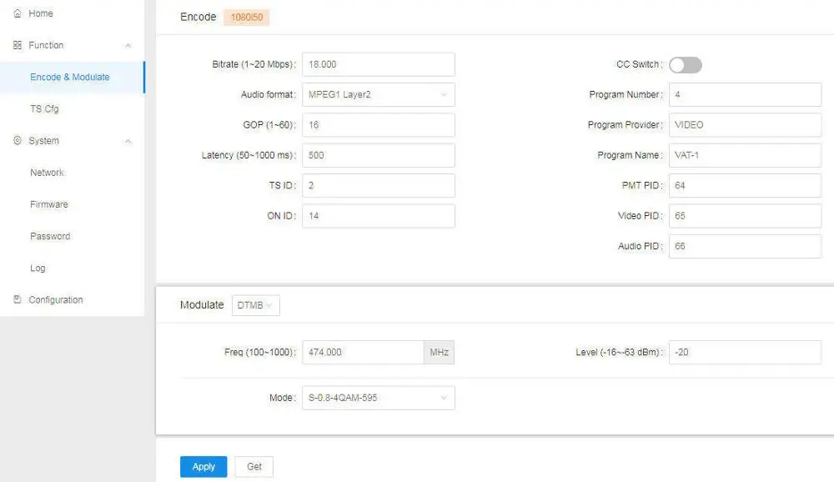Viewport: 834px width, 482px height.
Task: Click the Freq input field
Action: (x=363, y=352)
